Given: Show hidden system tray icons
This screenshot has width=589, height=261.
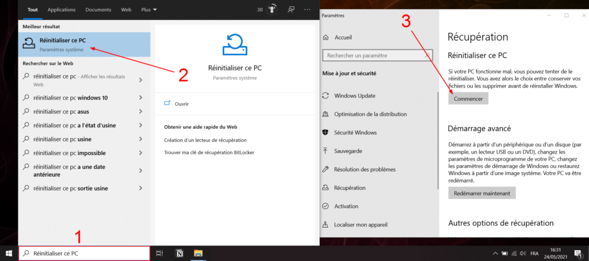Looking at the screenshot, I should click(495, 253).
